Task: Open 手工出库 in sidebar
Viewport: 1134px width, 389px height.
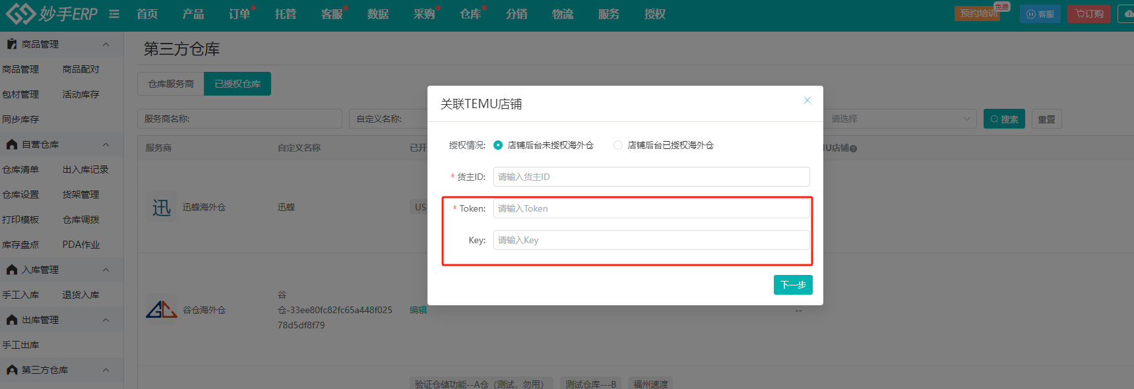Action: [20, 345]
